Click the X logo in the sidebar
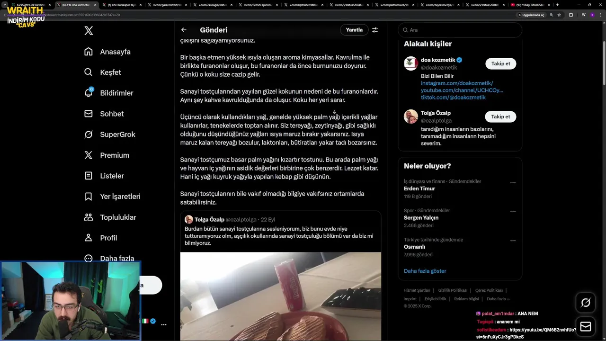The image size is (606, 341). [x=89, y=31]
